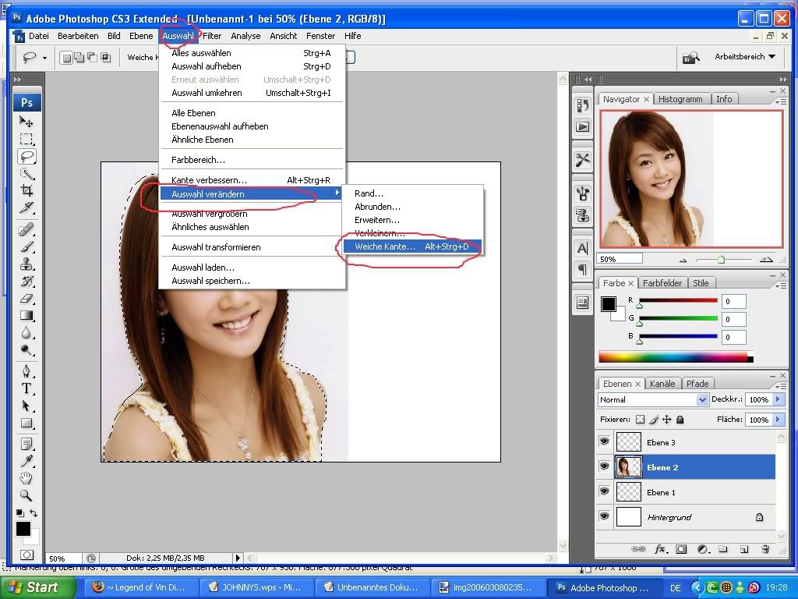Select the Healing Brush tool
The height and width of the screenshot is (599, 798).
pos(26,230)
